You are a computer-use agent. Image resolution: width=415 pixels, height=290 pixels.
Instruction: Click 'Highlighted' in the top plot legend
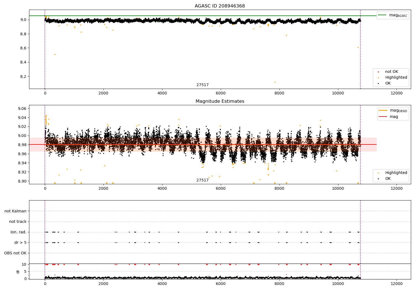coord(396,78)
